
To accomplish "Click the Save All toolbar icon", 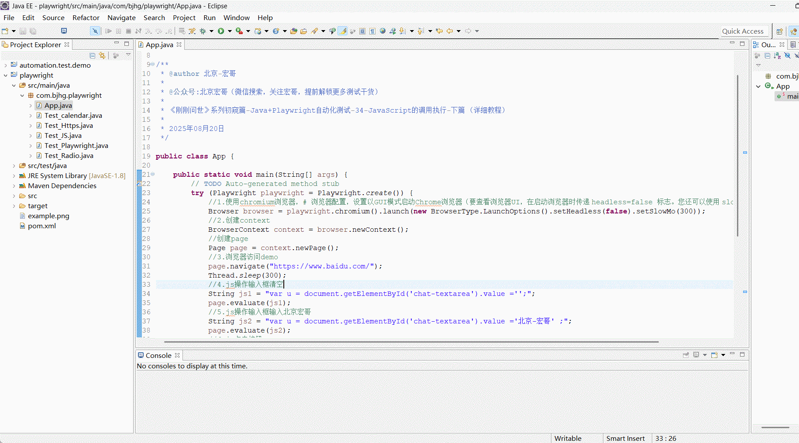I will 33,31.
